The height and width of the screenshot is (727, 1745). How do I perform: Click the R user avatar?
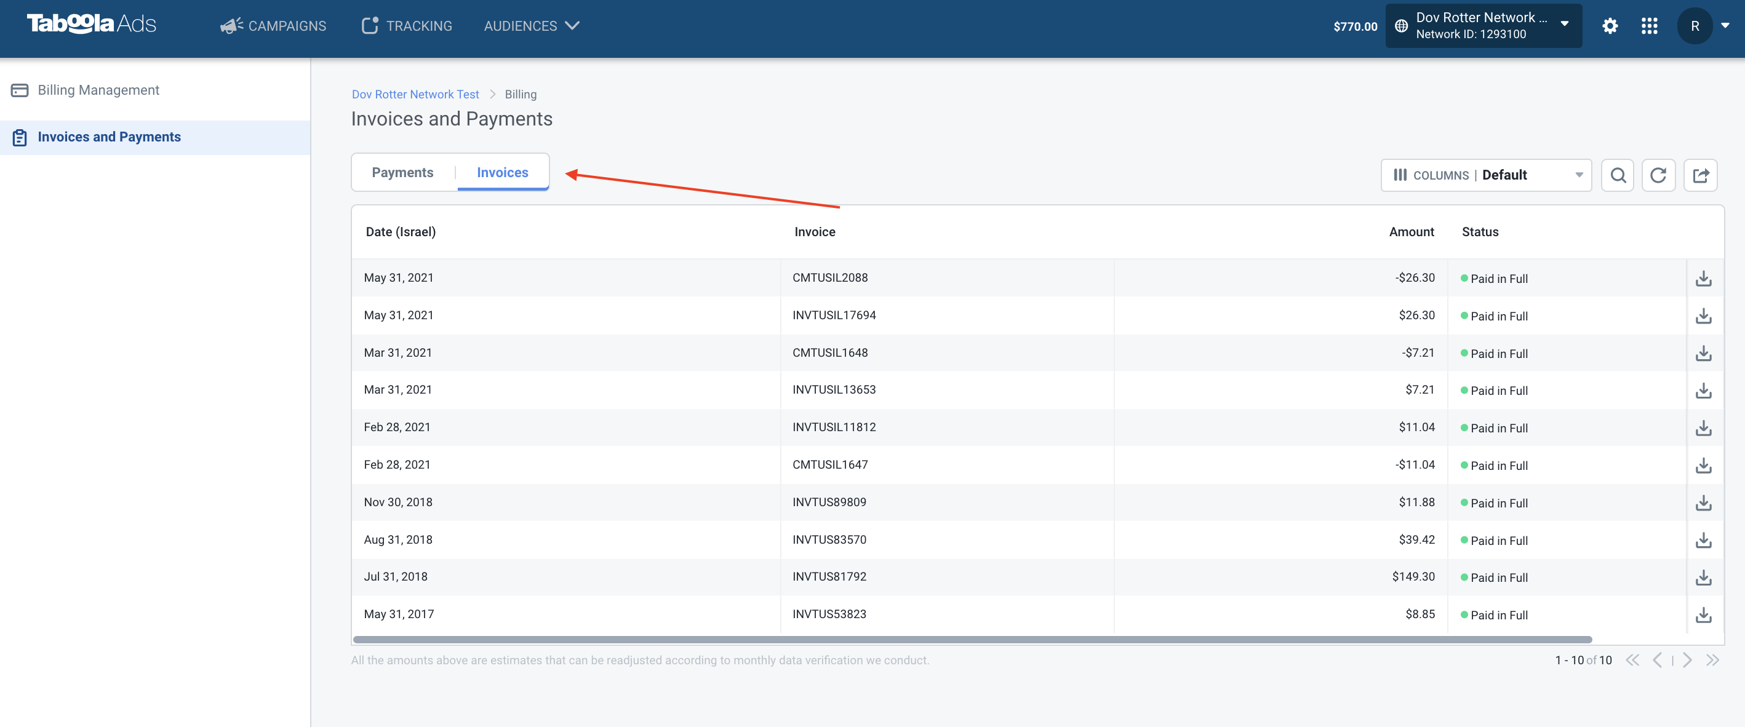click(x=1695, y=26)
